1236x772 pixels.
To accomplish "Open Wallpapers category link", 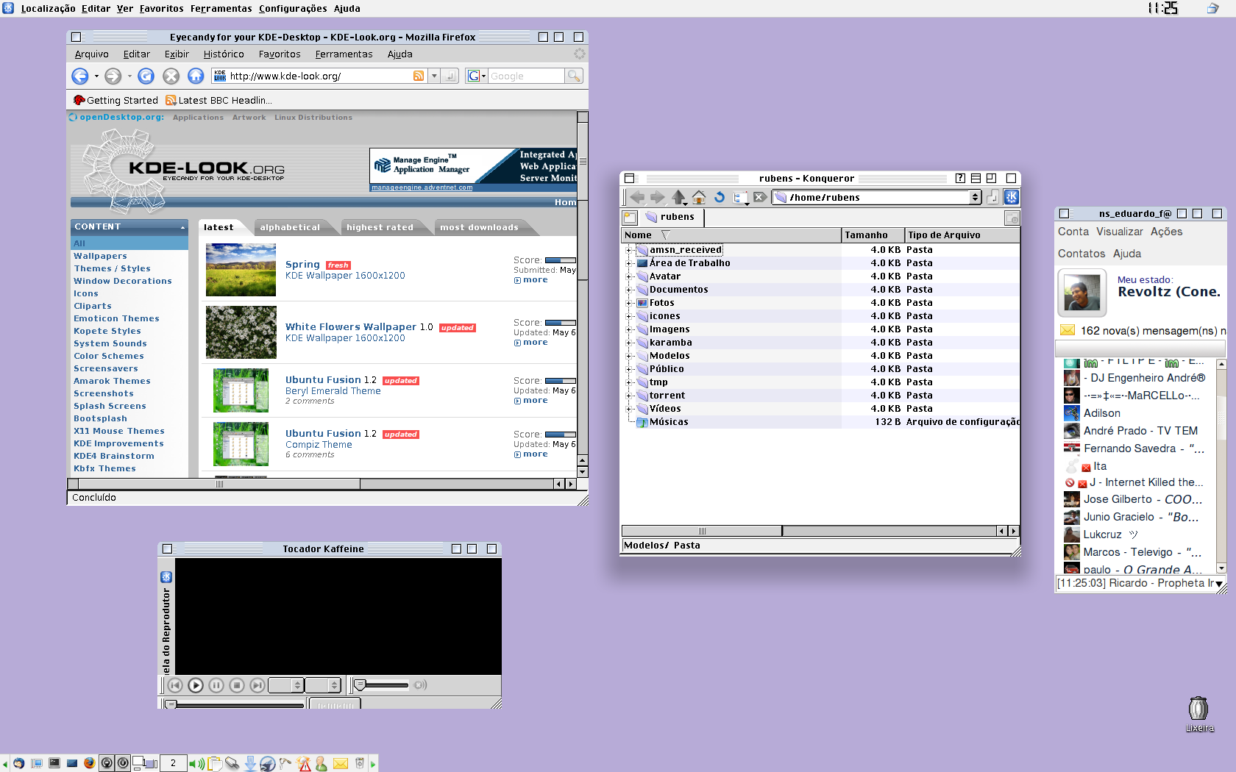I will (x=100, y=256).
